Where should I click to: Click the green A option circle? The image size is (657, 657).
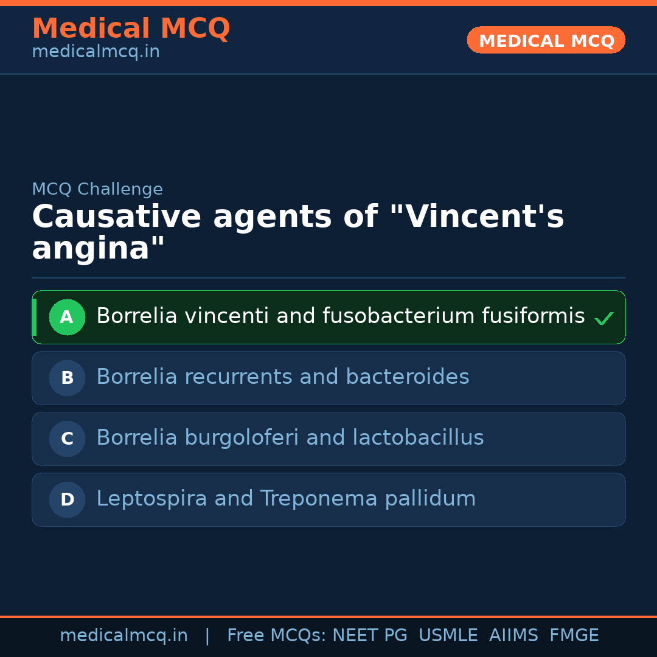[67, 317]
